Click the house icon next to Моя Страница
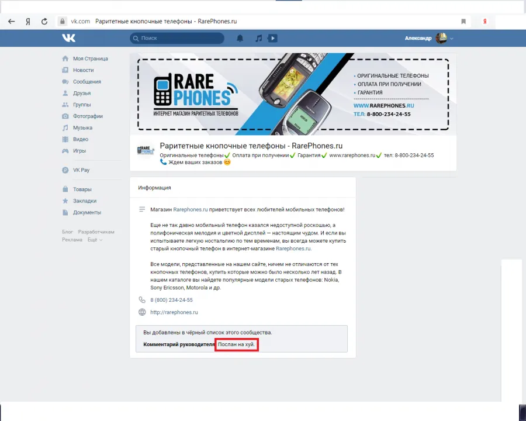 click(65, 58)
